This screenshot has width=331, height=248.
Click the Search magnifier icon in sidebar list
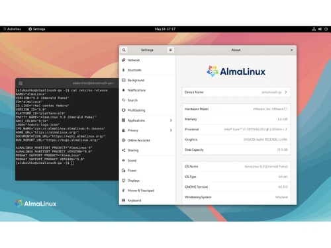[x=124, y=100]
